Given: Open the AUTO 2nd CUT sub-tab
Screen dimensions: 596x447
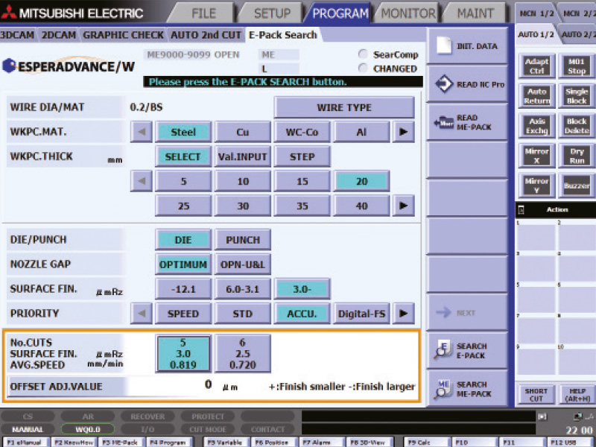Looking at the screenshot, I should 206,35.
